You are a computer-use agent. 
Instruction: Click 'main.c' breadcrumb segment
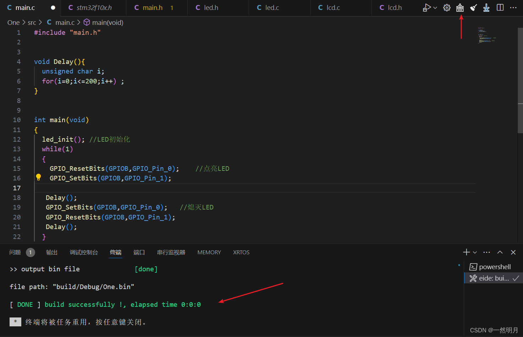(65, 23)
